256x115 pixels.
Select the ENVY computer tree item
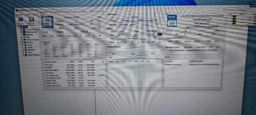coord(25,27)
